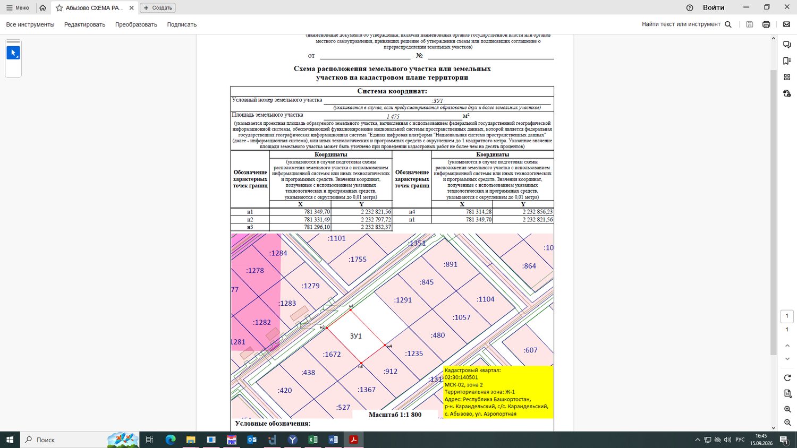Open Outlook from the taskbar
This screenshot has width=797, height=448.
pyautogui.click(x=252, y=440)
